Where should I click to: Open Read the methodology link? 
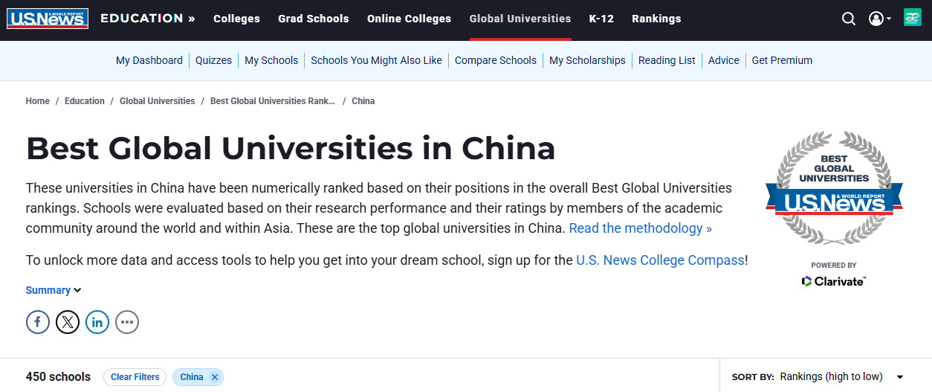click(640, 228)
